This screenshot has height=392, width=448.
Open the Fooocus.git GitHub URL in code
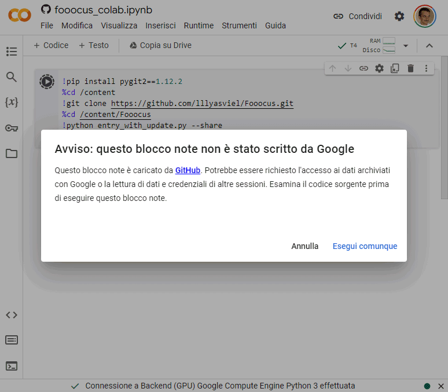pos(202,104)
